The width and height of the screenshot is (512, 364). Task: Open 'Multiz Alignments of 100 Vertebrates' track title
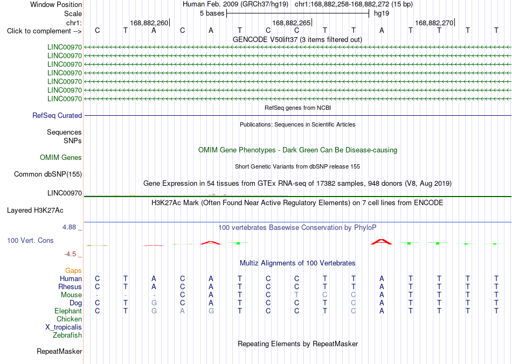tap(297, 263)
